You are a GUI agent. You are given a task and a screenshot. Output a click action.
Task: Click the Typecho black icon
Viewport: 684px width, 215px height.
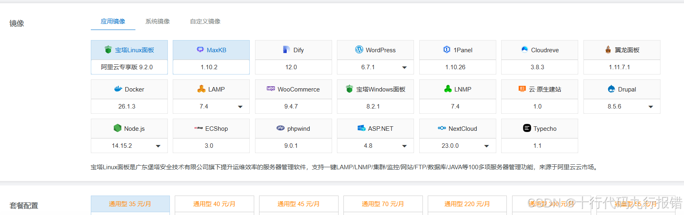pyautogui.click(x=527, y=128)
